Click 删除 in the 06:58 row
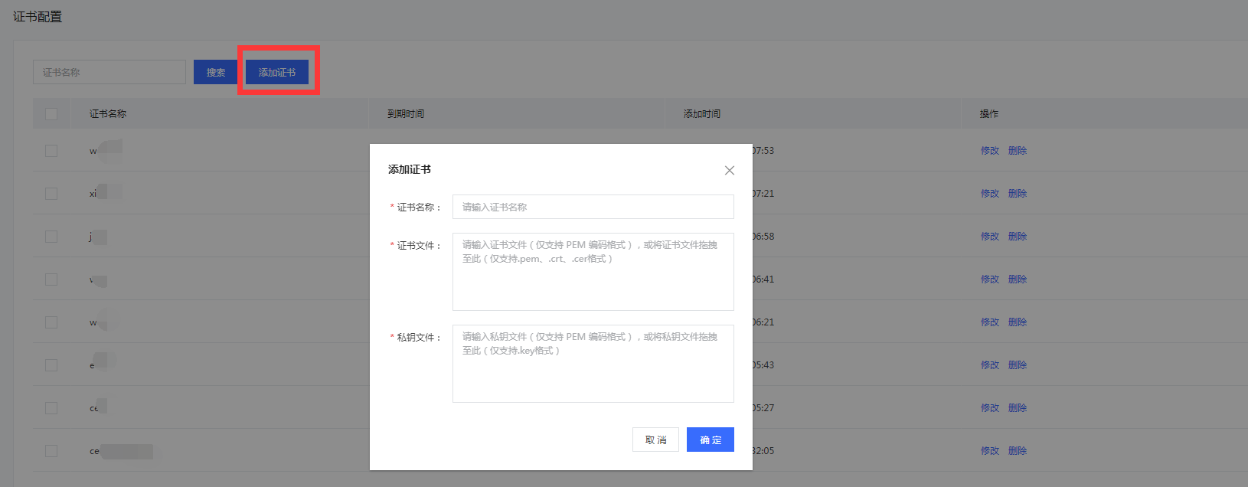This screenshot has height=487, width=1248. pos(1018,237)
